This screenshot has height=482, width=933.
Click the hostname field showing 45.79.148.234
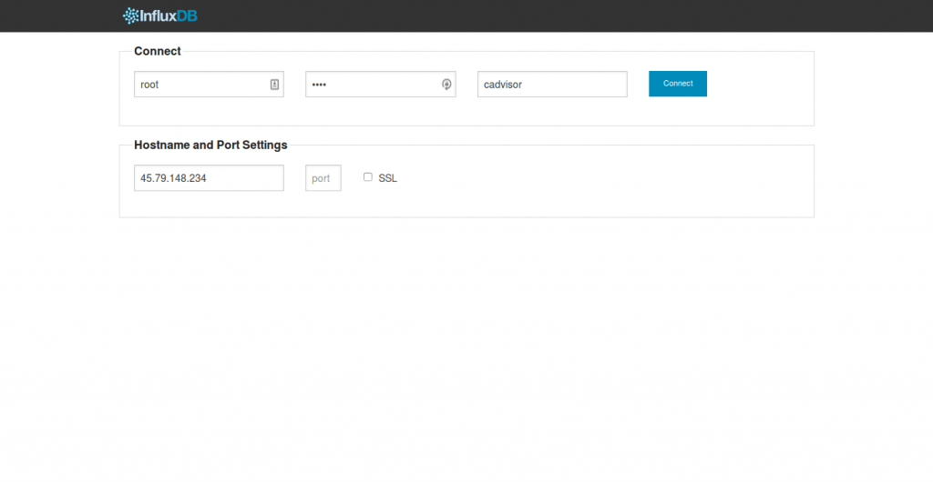point(208,178)
